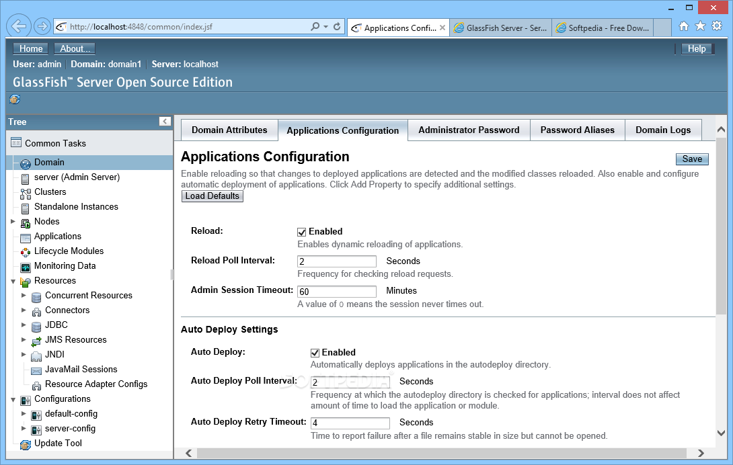Click the Home button in header
This screenshot has height=465, width=733.
(31, 48)
